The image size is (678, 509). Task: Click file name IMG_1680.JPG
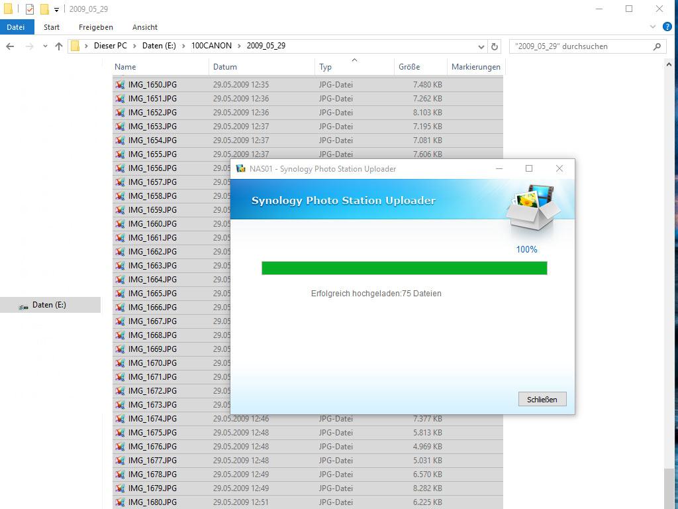152,502
